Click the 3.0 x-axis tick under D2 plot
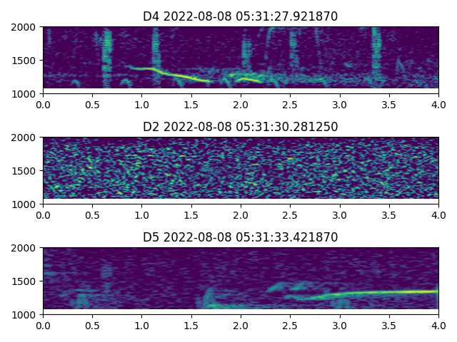457x342 pixels. 340,214
